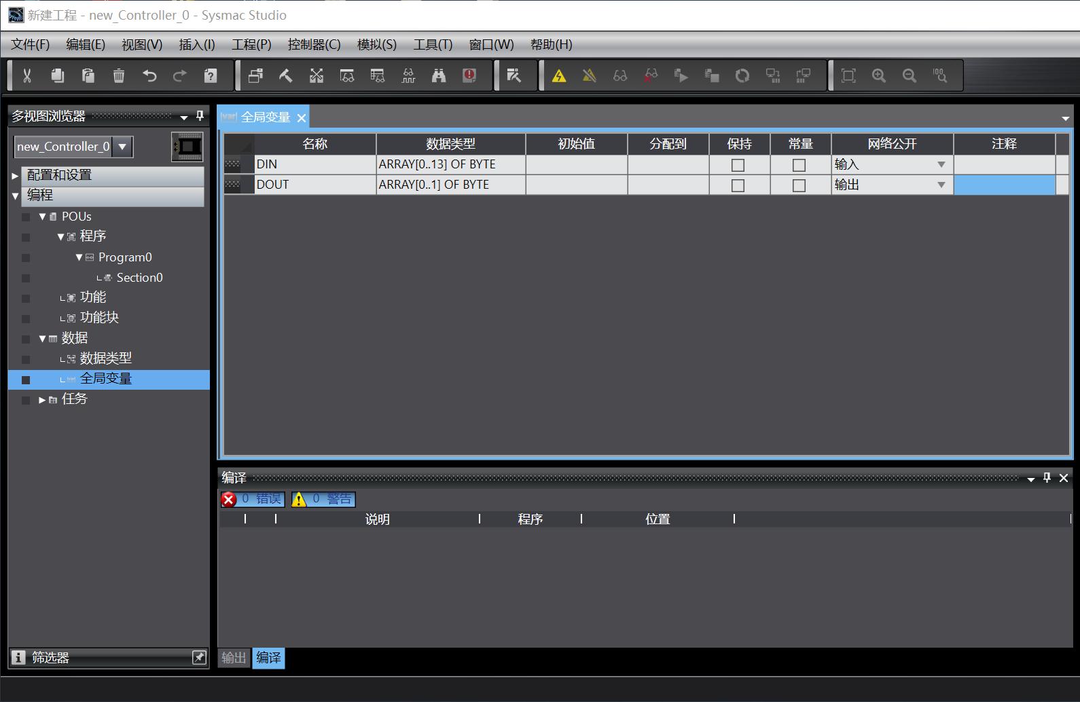Open the 文件(F) menu

click(31, 44)
